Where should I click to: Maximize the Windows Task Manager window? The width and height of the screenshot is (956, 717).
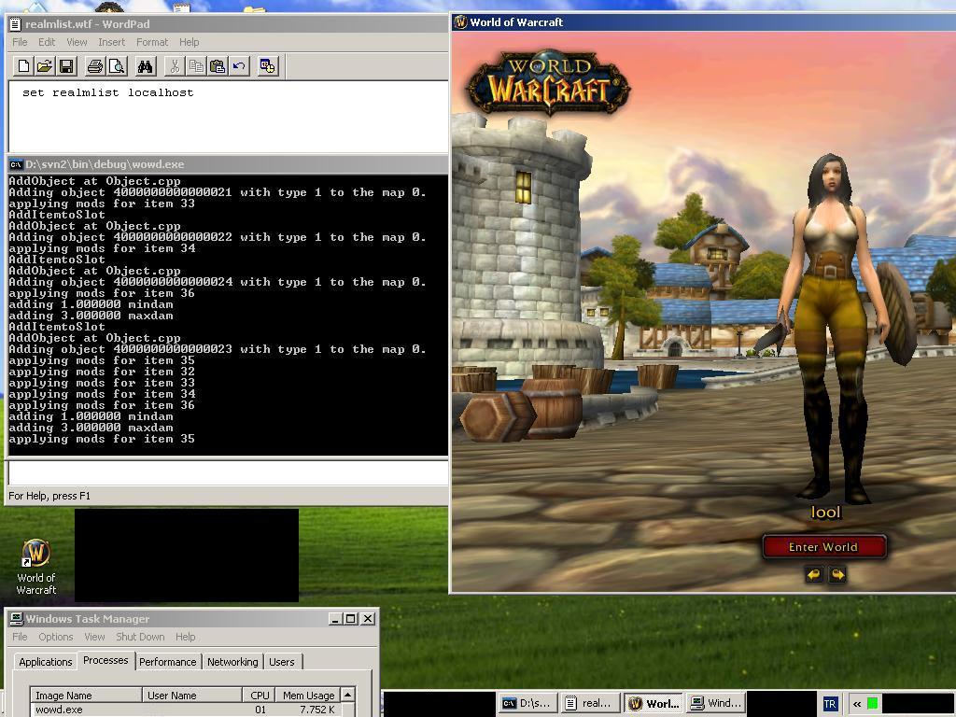(351, 619)
